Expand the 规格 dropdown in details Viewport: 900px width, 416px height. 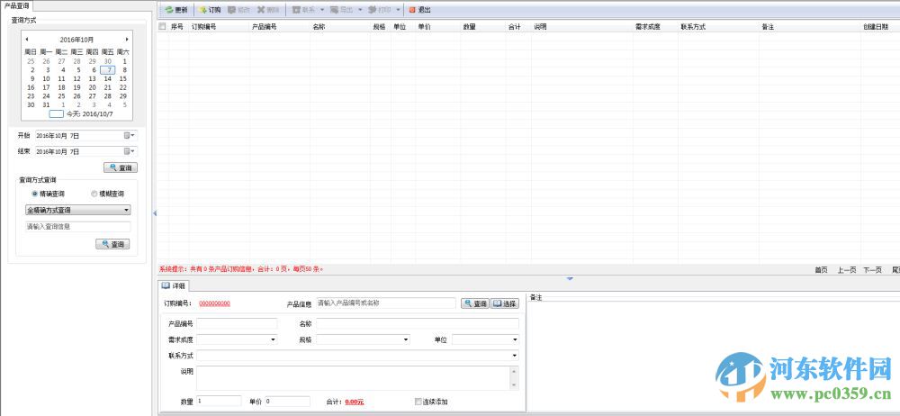pos(407,339)
